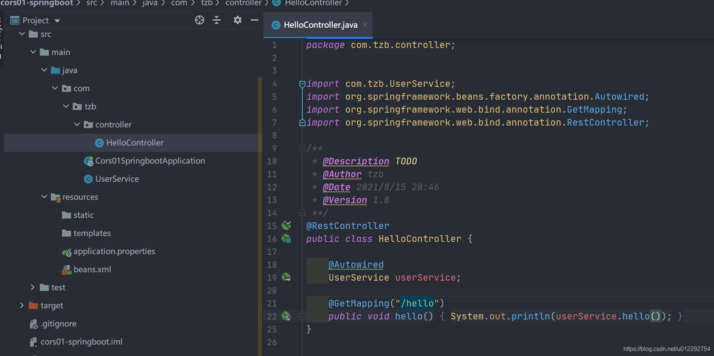This screenshot has width=714, height=356.
Task: Click the resources folder icon
Action: [55, 197]
